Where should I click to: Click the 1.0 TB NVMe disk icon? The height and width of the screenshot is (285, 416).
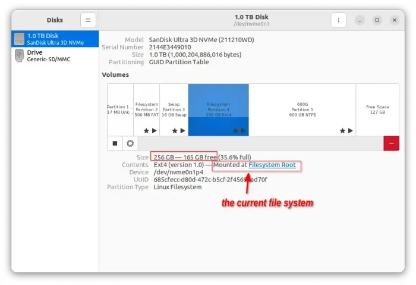19,39
